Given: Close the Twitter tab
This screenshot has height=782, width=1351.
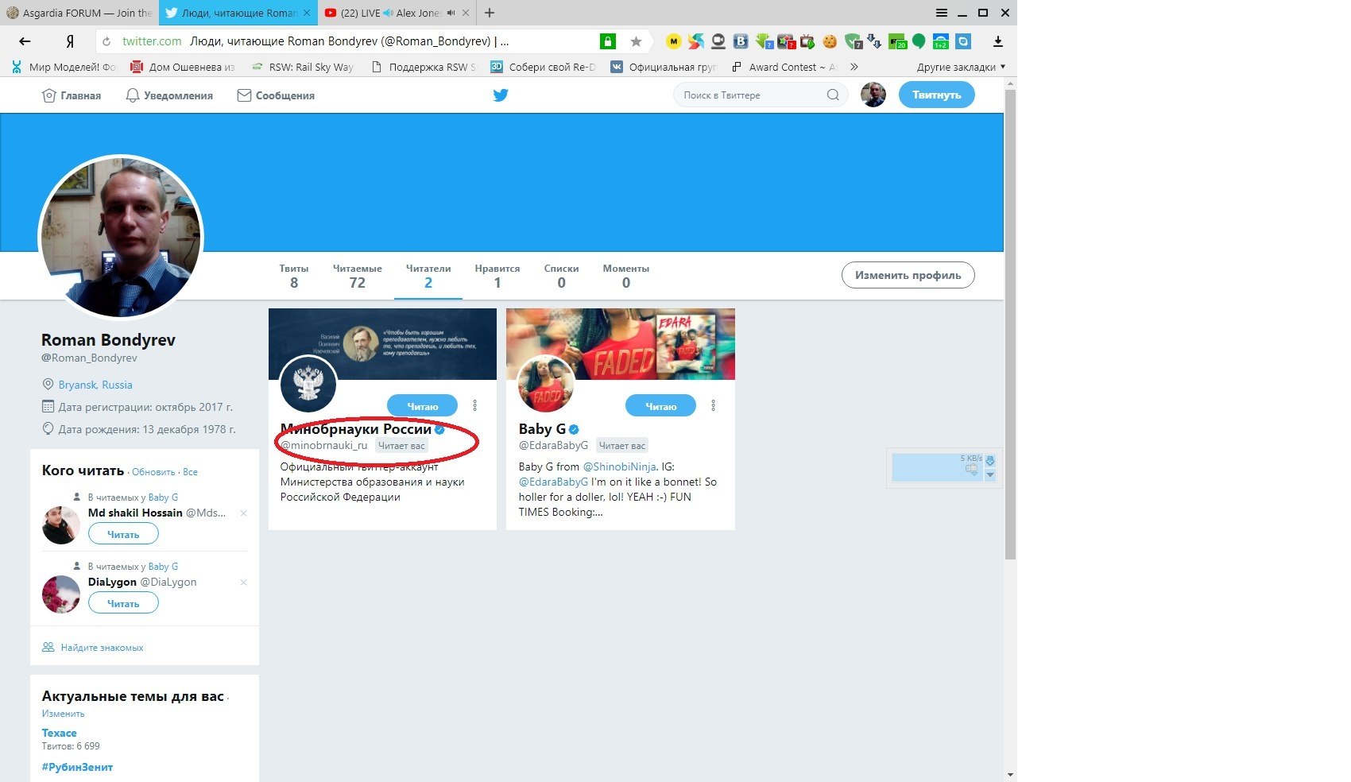Looking at the screenshot, I should click(x=307, y=13).
